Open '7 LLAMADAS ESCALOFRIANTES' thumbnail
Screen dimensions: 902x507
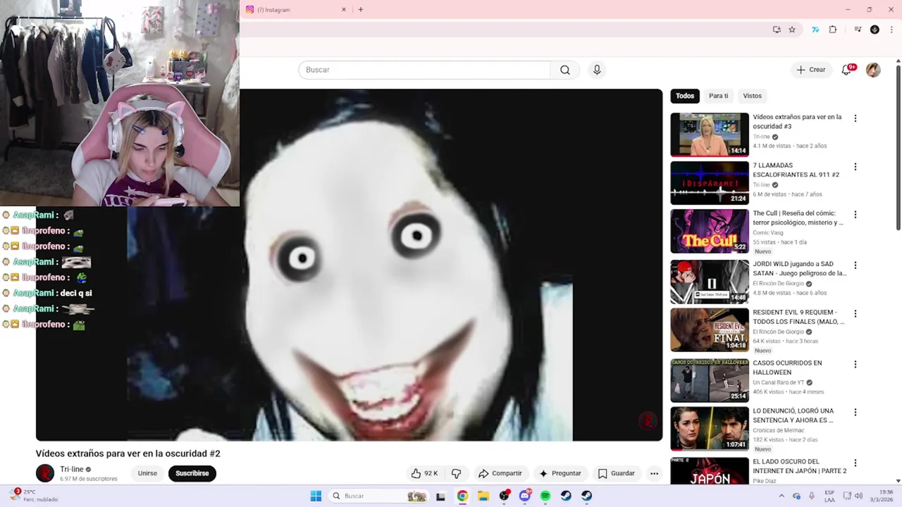(x=710, y=183)
